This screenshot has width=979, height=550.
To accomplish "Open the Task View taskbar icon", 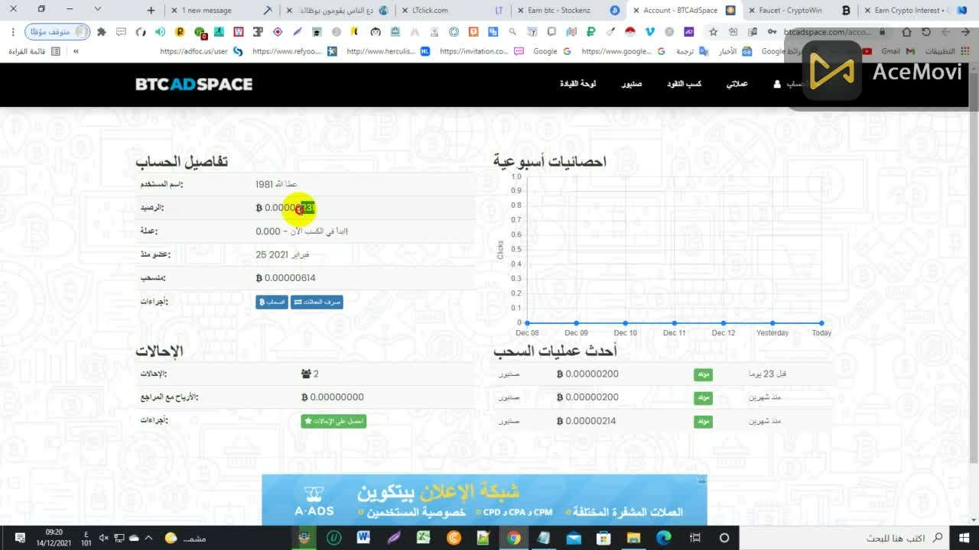I will (x=695, y=538).
